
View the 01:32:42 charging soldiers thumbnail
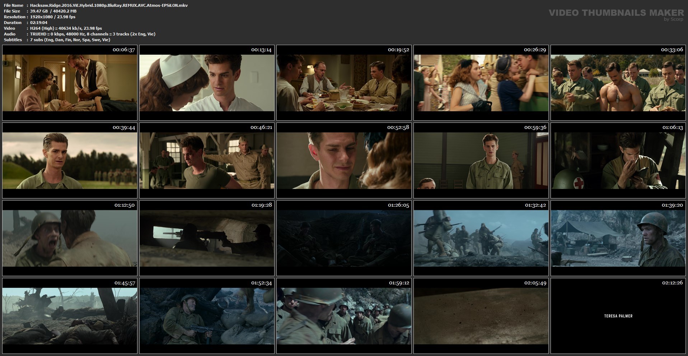coord(481,238)
